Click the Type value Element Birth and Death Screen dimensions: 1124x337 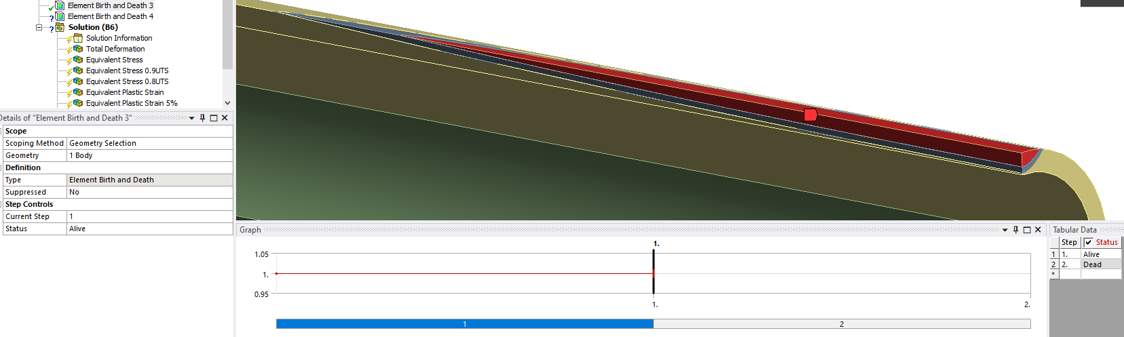coord(150,180)
